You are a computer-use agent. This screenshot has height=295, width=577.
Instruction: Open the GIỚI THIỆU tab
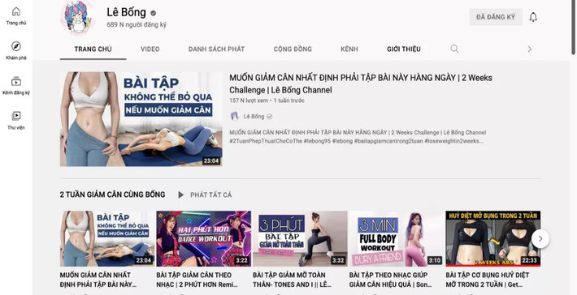click(404, 49)
